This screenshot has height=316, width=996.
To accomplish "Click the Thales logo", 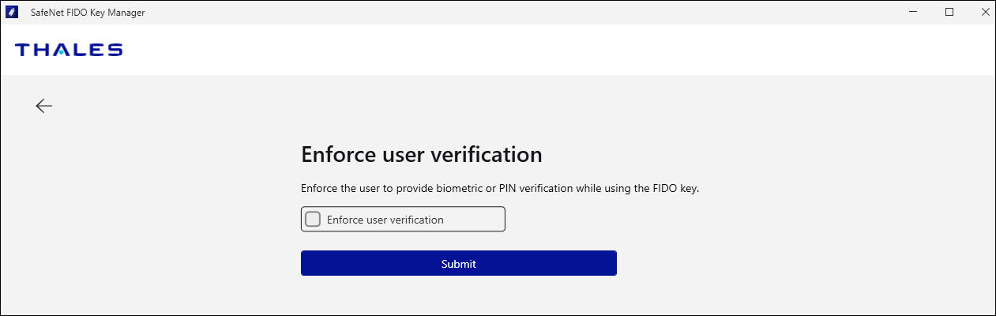I will point(69,50).
